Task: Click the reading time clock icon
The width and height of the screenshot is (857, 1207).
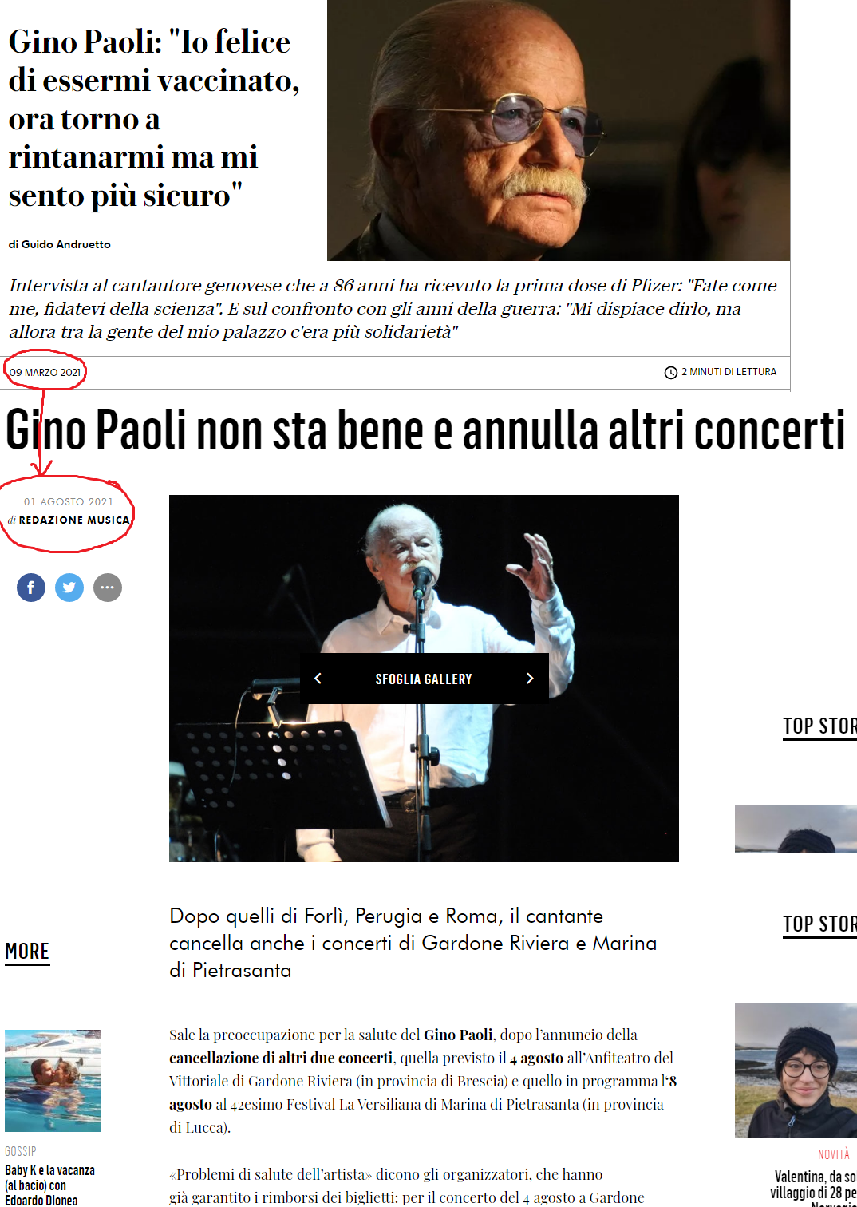Action: [671, 372]
